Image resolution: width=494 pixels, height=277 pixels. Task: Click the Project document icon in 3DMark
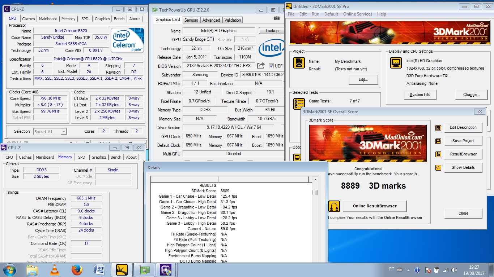tap(299, 63)
